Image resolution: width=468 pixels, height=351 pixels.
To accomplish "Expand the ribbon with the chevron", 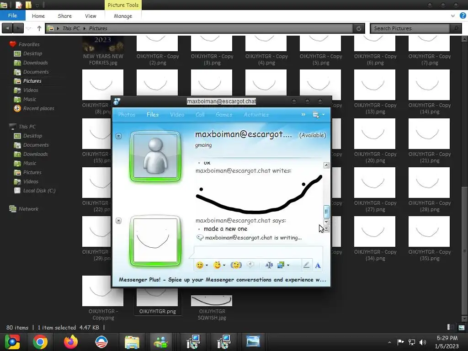I will 453,16.
